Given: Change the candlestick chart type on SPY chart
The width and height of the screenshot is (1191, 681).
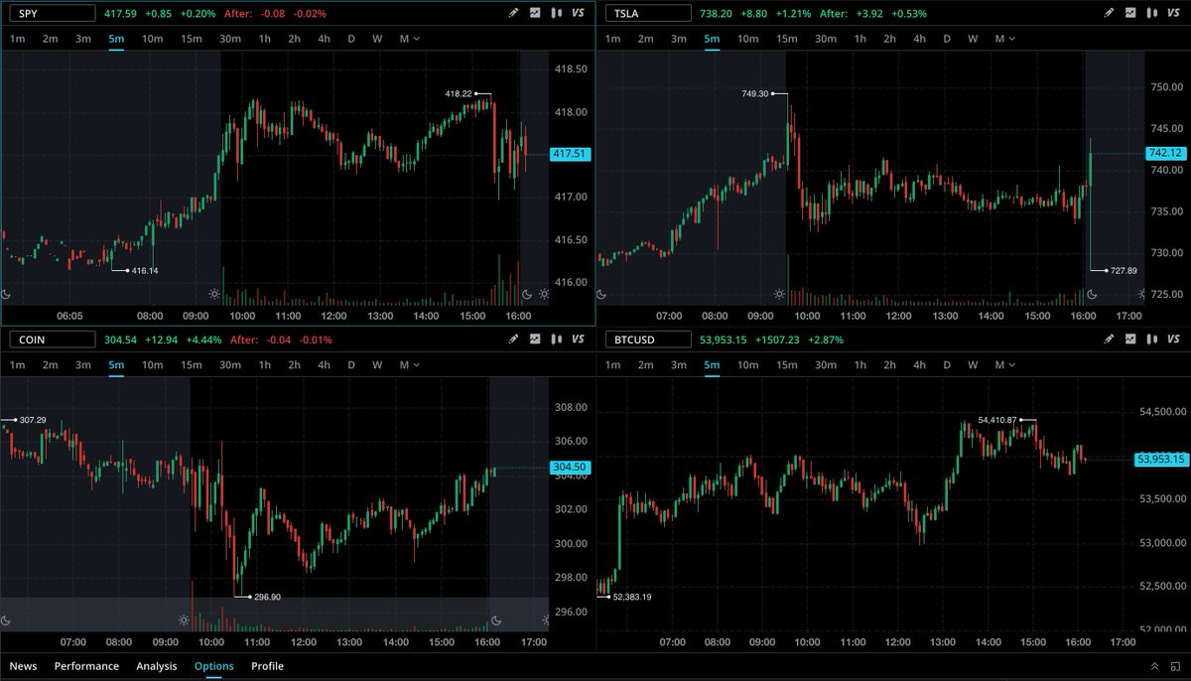Looking at the screenshot, I should click(556, 14).
